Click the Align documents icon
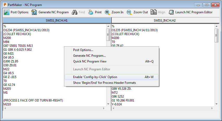Image resolution: width=222 pixels, height=121 pixels. pyautogui.click(x=154, y=12)
